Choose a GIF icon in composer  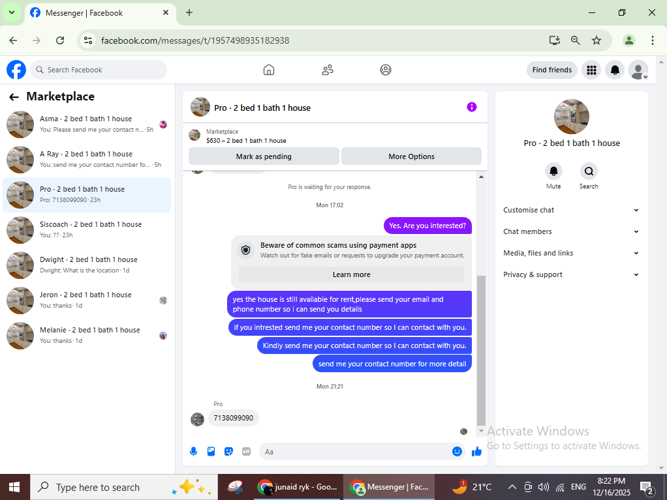[x=246, y=452]
